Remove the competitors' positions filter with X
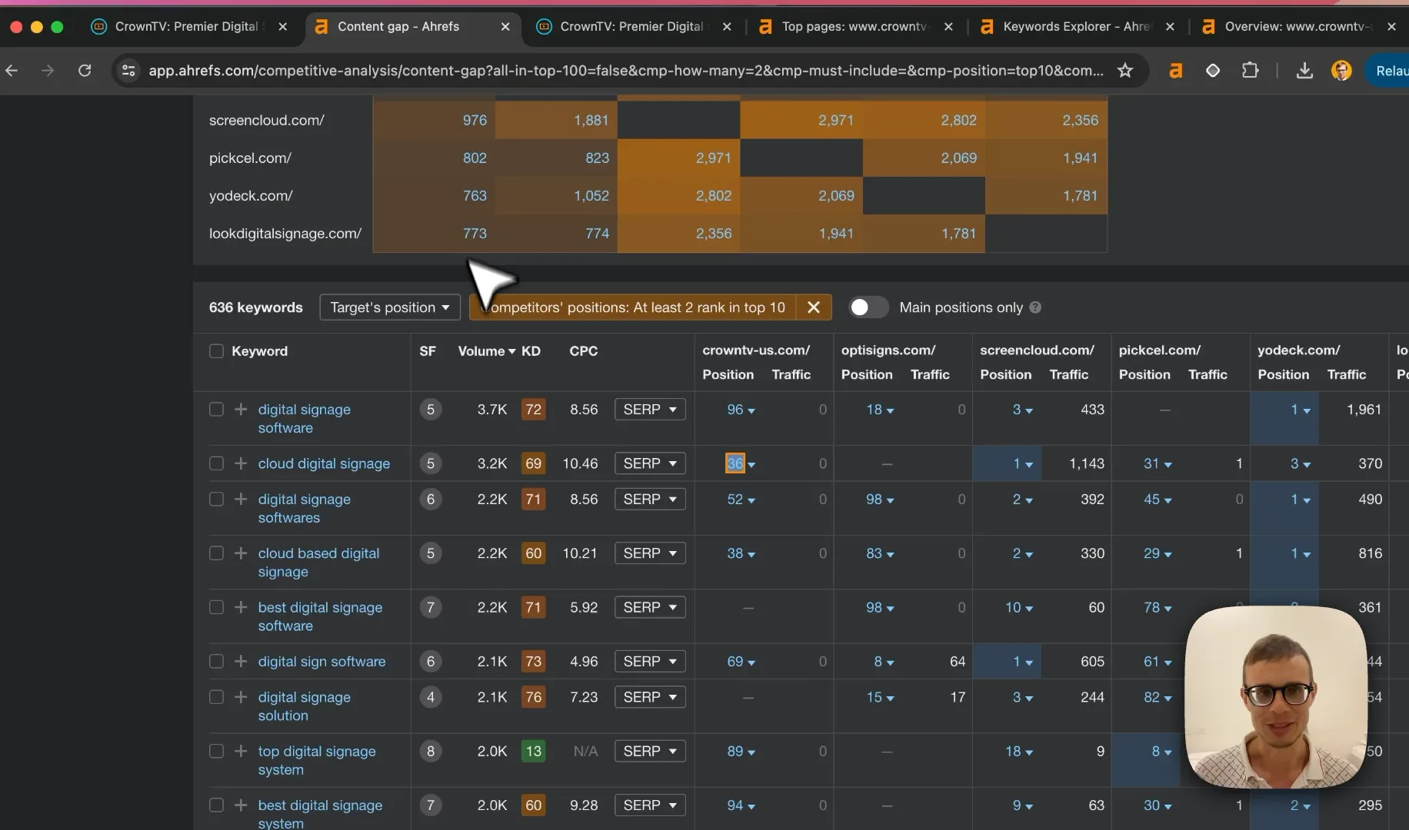The image size is (1409, 830). 814,307
